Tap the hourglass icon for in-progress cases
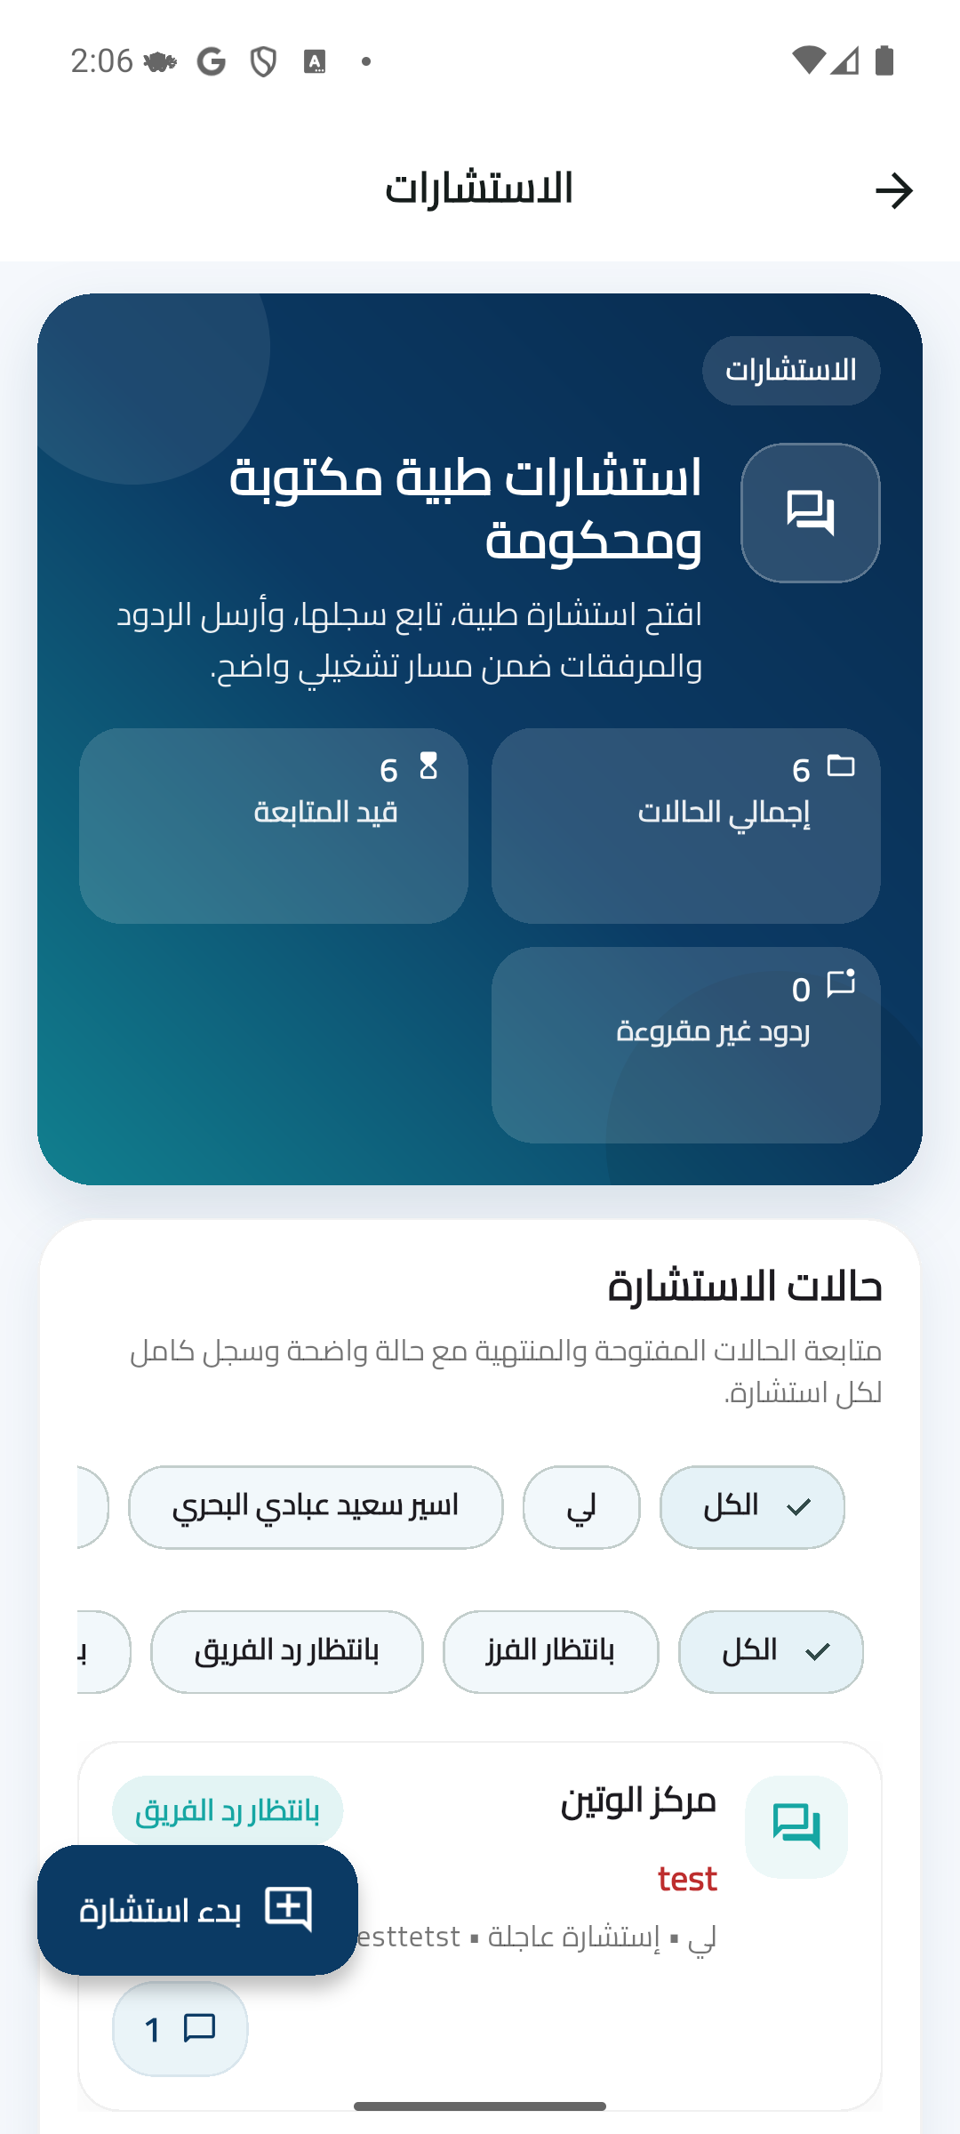 pyautogui.click(x=428, y=766)
